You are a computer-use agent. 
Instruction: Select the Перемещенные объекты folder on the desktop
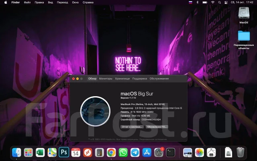coord(244,36)
